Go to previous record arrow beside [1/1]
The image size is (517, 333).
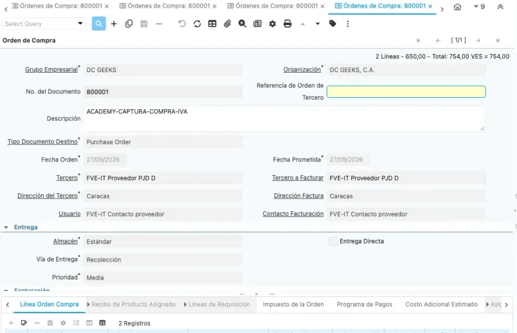[438, 40]
